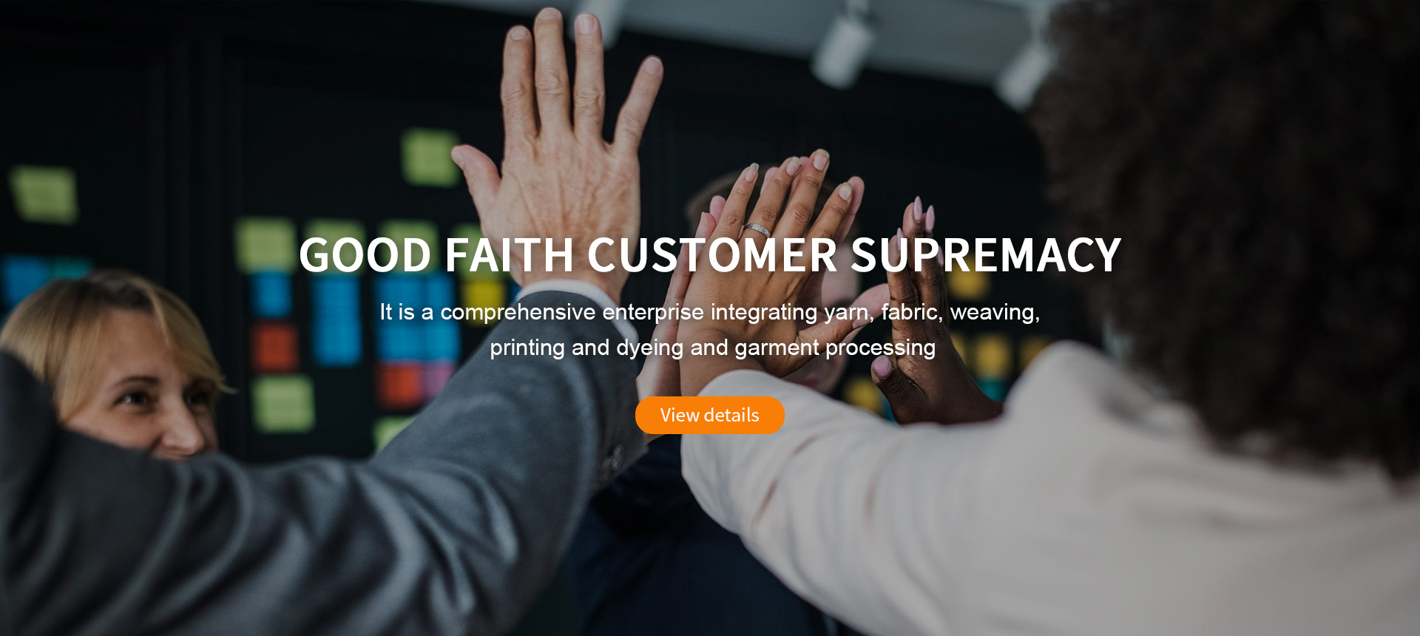This screenshot has height=636, width=1420.
Task: Click the 'It is a comprehensive enterprise' subtitle line
Action: click(710, 312)
